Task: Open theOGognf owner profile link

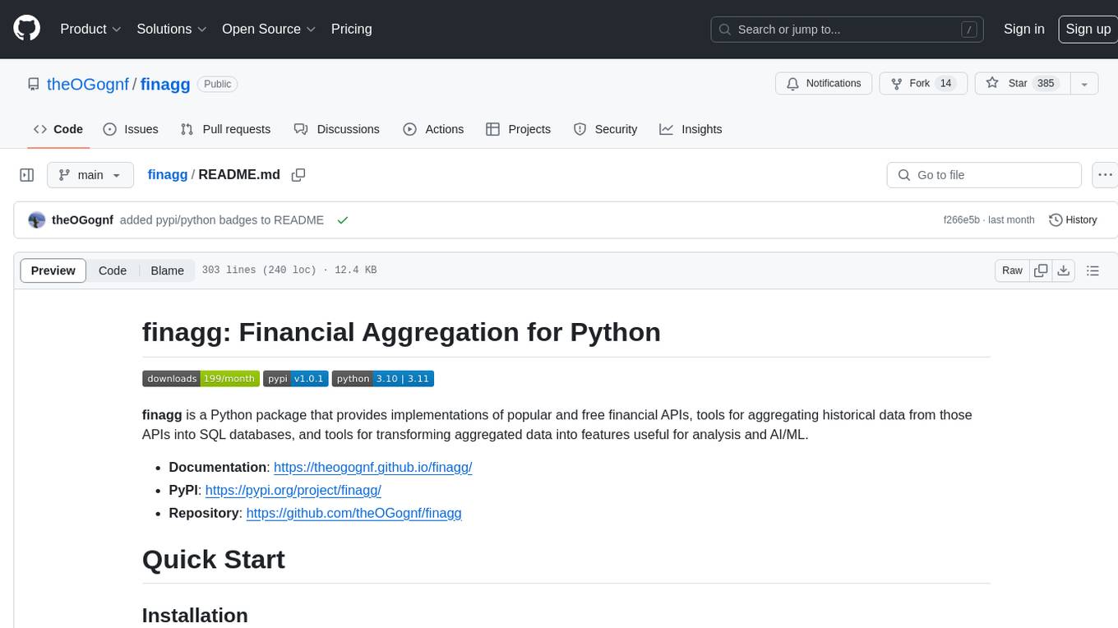Action: pos(88,84)
